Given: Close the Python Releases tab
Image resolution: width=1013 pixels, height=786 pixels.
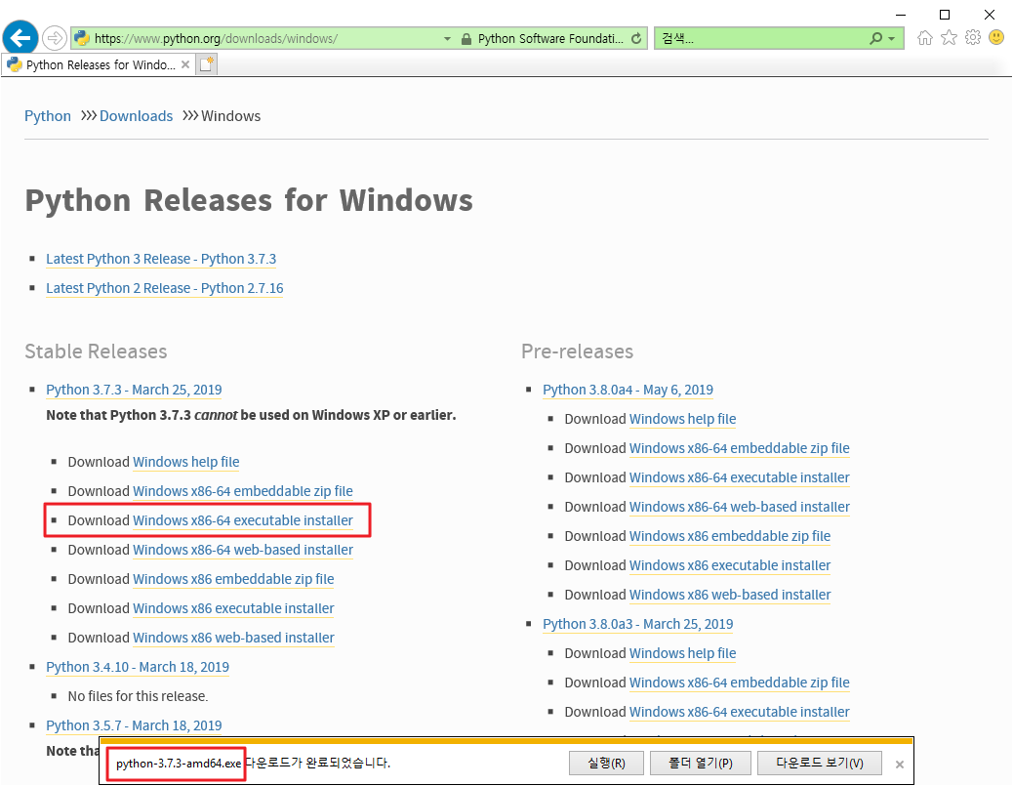Looking at the screenshot, I should [x=185, y=64].
